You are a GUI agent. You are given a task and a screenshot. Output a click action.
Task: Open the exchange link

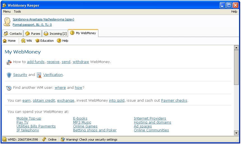click(66, 101)
